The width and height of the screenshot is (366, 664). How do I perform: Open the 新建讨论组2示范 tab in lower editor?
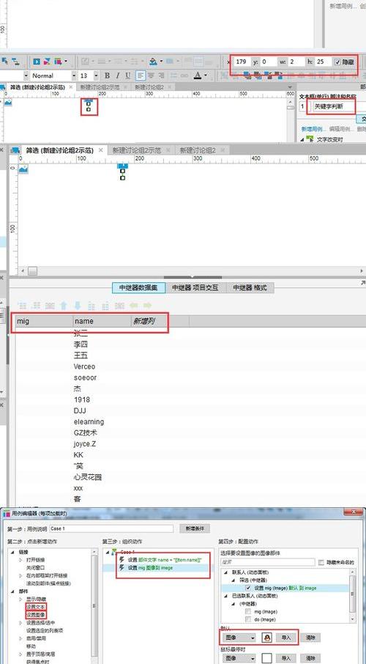point(137,150)
